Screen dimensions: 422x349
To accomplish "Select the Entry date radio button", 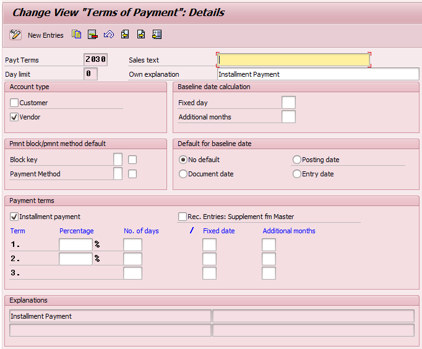I will tap(297, 174).
